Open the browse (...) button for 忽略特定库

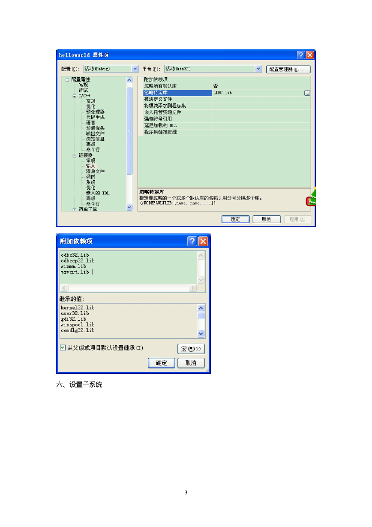pos(307,93)
